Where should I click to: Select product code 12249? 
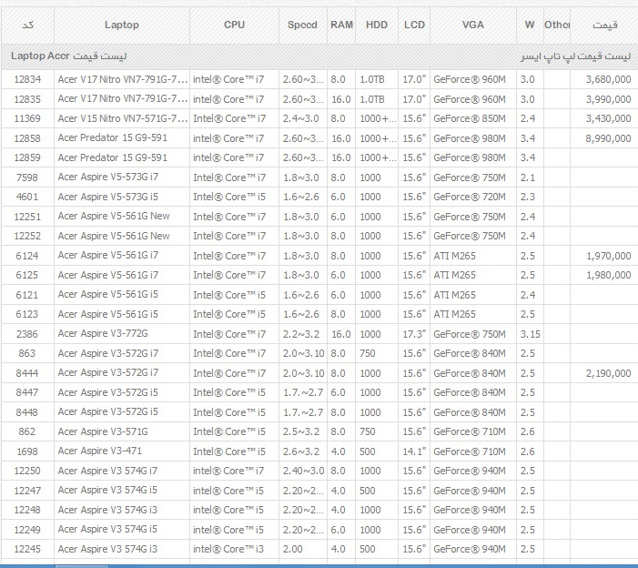(x=27, y=530)
